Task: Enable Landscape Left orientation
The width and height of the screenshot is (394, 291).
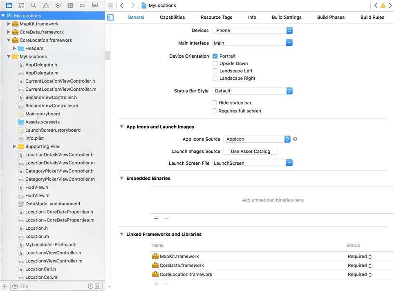Action: (x=215, y=71)
